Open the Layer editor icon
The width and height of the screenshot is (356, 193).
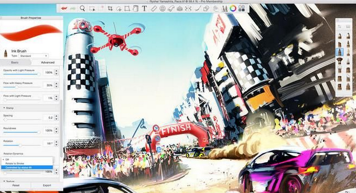[216, 8]
